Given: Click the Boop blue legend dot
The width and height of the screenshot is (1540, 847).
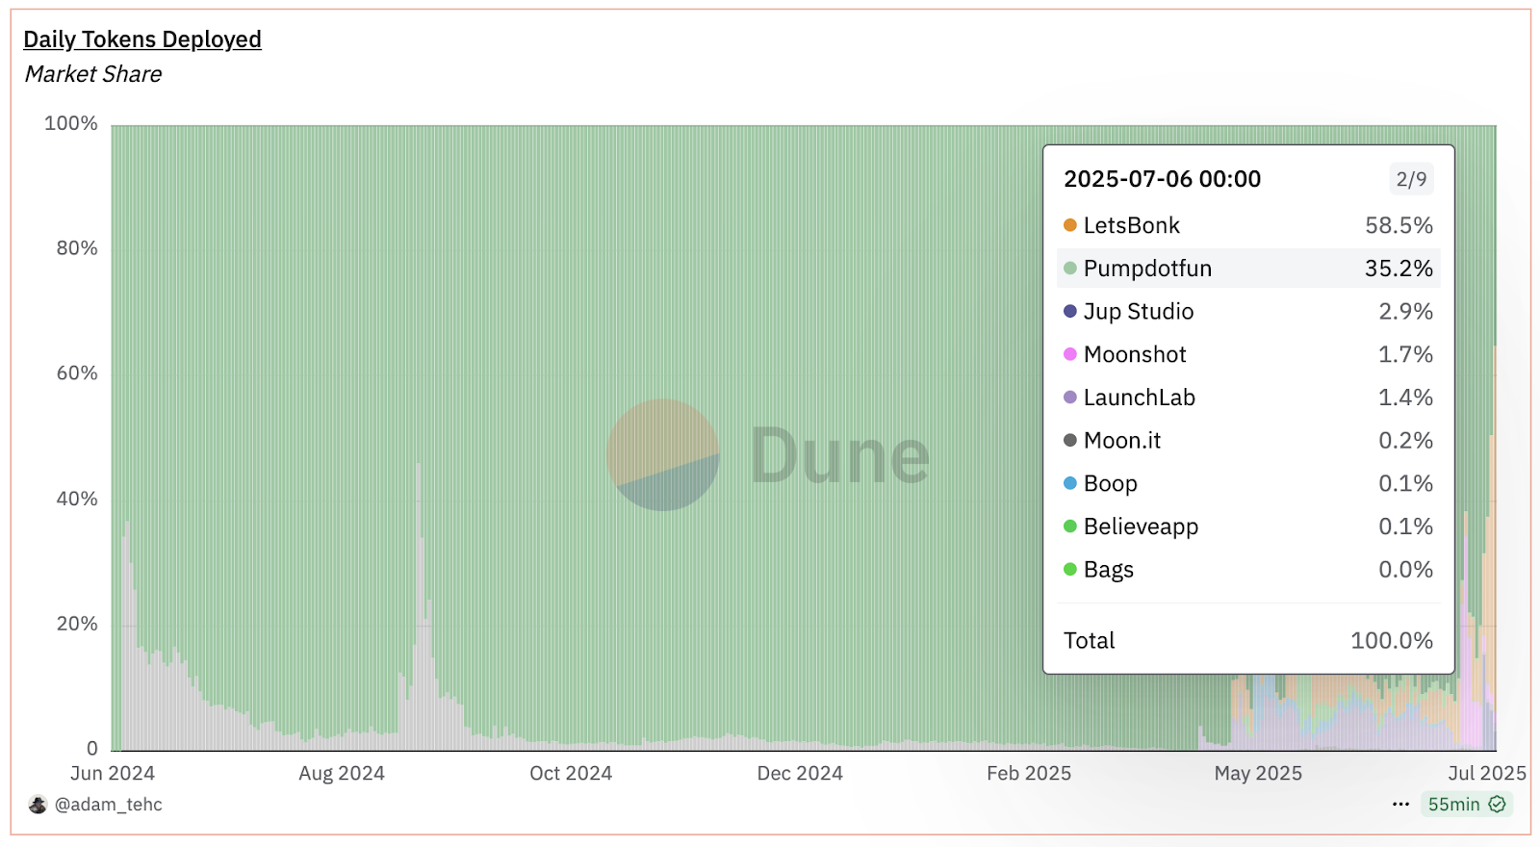Looking at the screenshot, I should [x=1070, y=483].
